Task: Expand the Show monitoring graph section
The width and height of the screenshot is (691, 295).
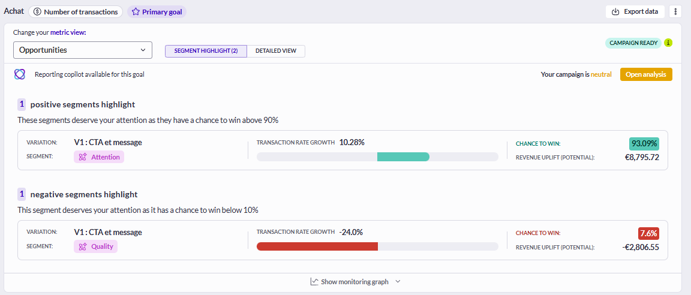Action: click(x=355, y=281)
